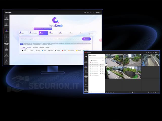Open Device Access in the Welcome window sidebar
162x121 pixels.
pyautogui.click(x=6, y=49)
